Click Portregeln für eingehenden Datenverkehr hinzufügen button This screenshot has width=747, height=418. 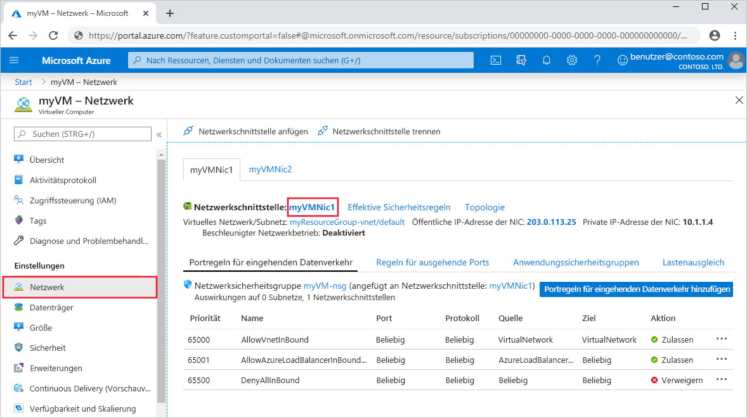[636, 289]
